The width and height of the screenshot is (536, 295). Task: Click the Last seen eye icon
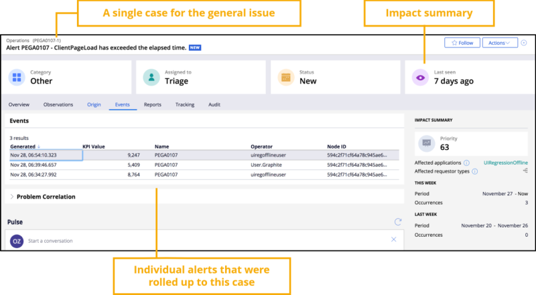[420, 77]
